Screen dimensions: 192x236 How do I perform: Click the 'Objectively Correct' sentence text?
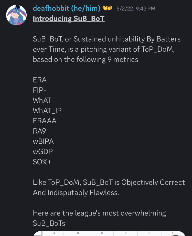[109, 187]
